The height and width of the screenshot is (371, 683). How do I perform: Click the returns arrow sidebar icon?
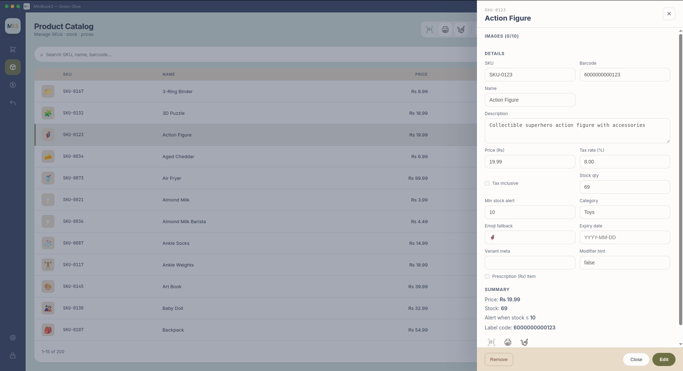coord(13,103)
